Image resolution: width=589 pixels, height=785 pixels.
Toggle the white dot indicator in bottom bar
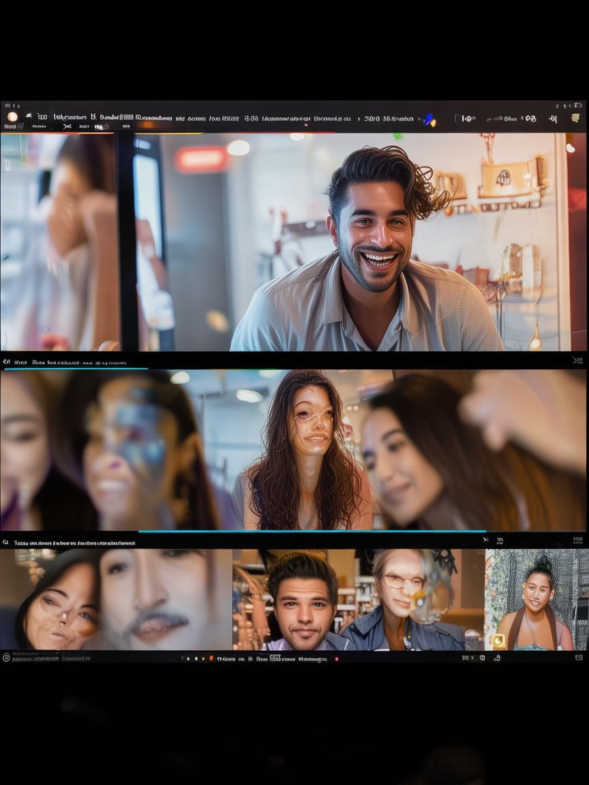tap(196, 658)
